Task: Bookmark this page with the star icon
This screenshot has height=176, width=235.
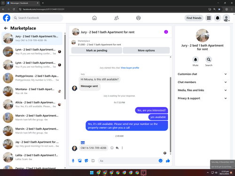Action: [219, 9]
